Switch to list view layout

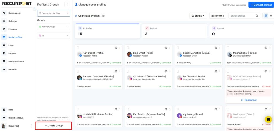click(x=271, y=16)
